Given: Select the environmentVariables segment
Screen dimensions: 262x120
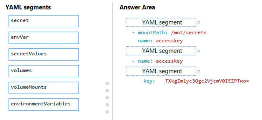Looking at the screenshot, I should coord(44,104).
